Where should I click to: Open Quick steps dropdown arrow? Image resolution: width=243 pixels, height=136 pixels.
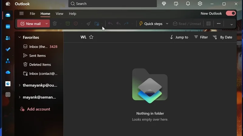coord(167,24)
